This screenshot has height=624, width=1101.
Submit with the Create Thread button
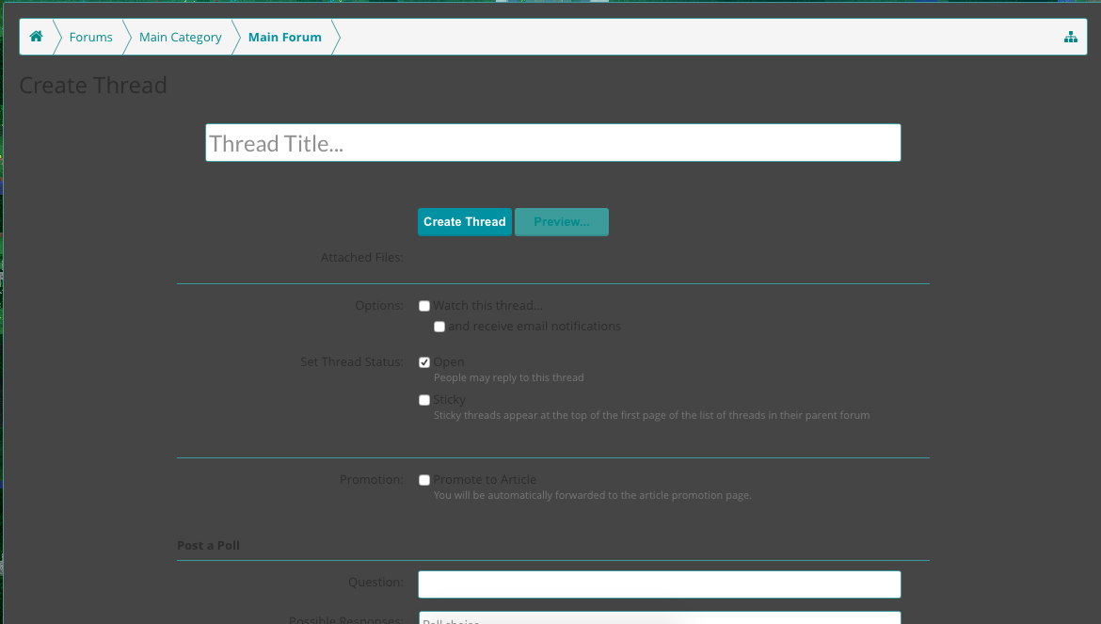click(464, 222)
